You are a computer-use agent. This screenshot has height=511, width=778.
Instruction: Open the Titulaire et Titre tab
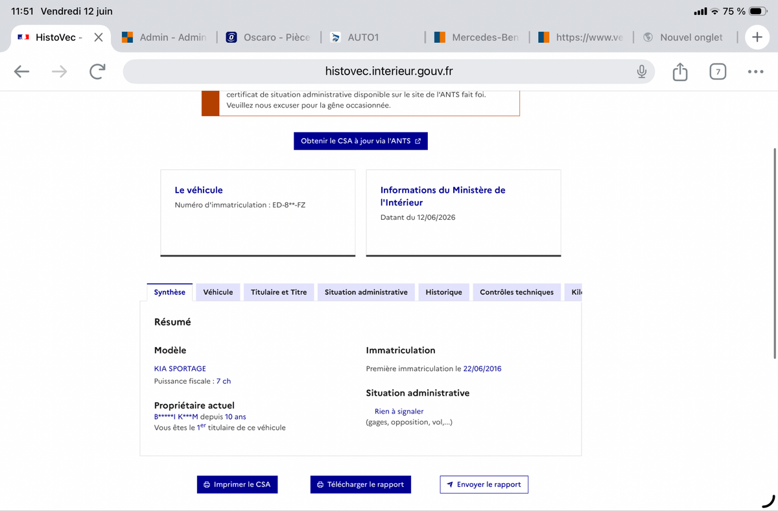[279, 292]
